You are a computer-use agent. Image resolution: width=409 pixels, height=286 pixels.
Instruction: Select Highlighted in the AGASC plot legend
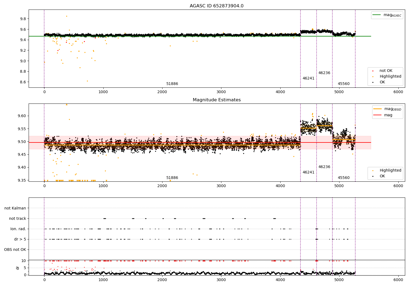[390, 77]
